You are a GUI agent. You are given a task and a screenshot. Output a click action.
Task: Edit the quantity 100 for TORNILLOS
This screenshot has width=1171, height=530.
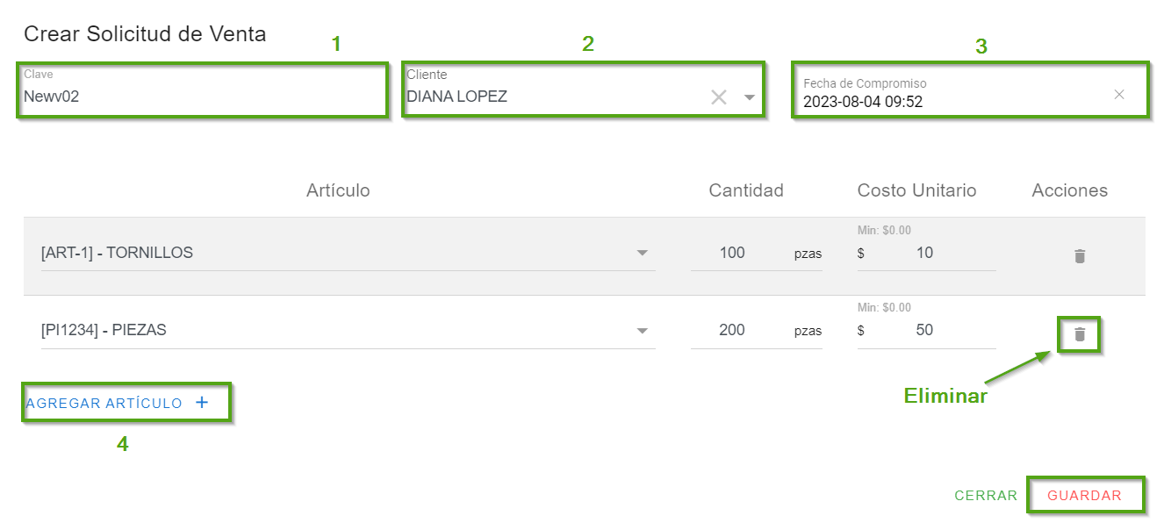(x=732, y=254)
